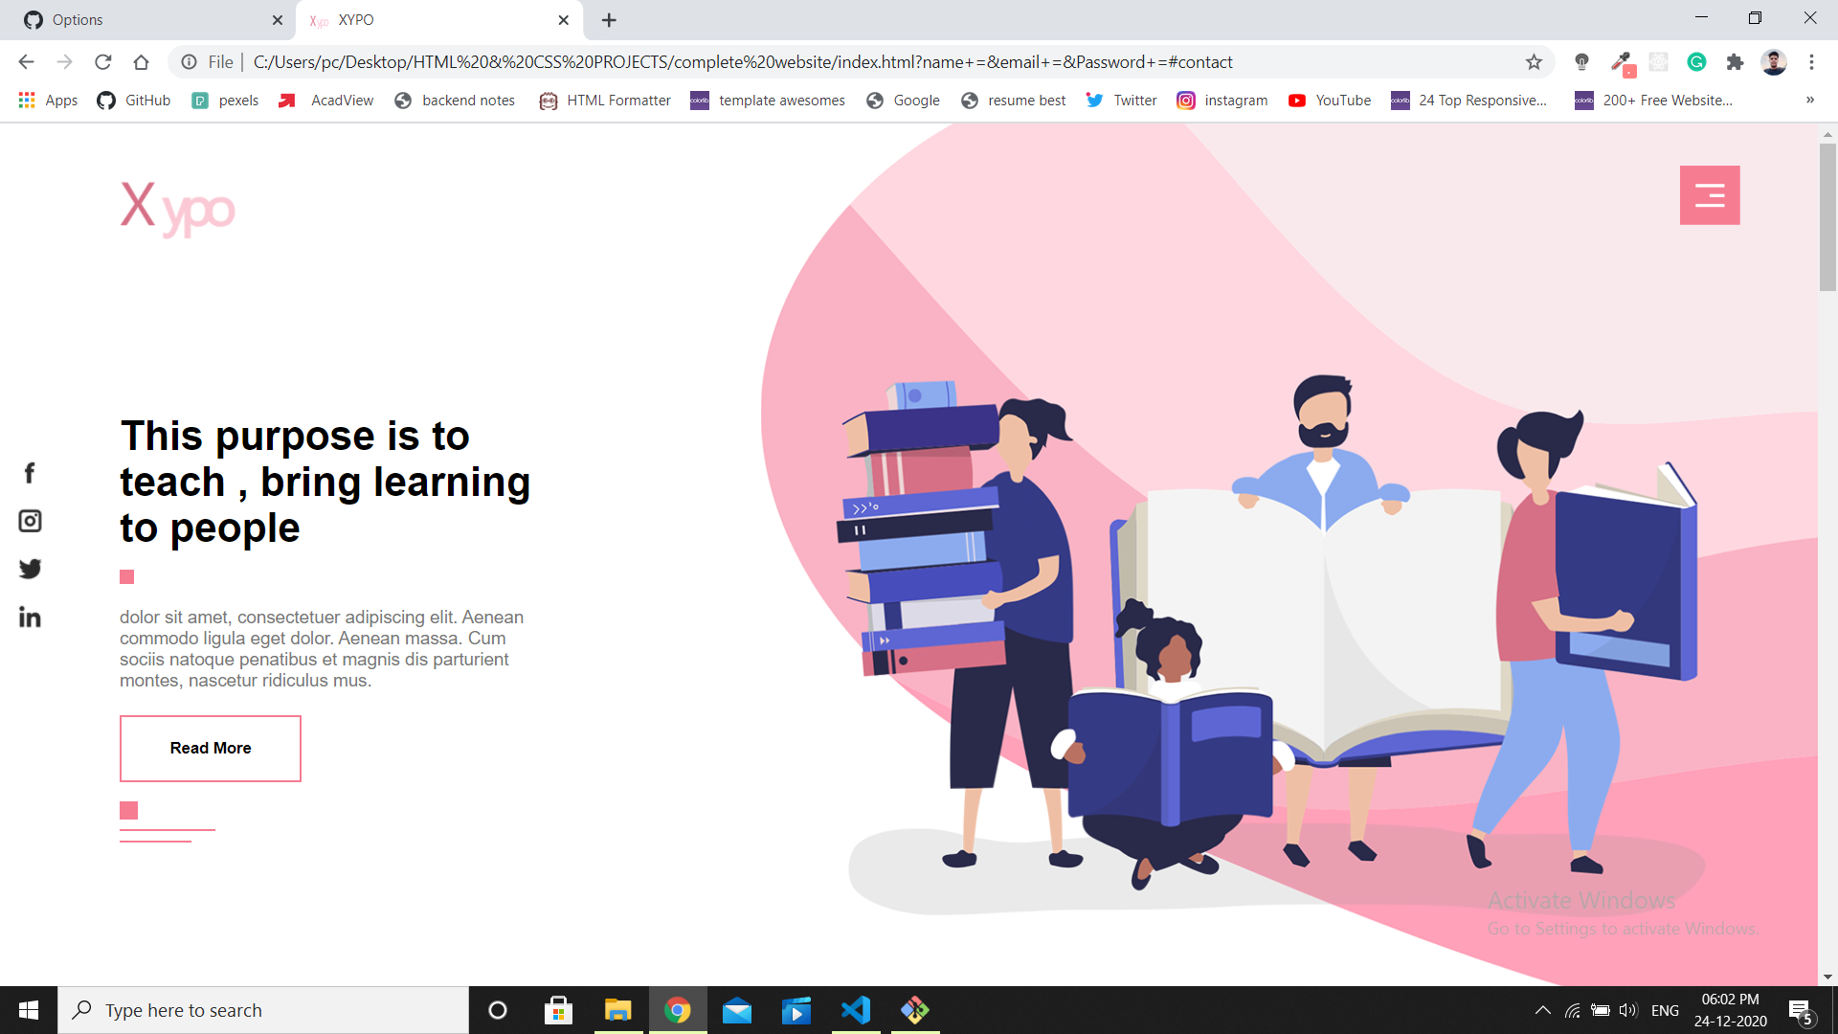Click the Read More button
This screenshot has height=1034, width=1838.
click(211, 748)
